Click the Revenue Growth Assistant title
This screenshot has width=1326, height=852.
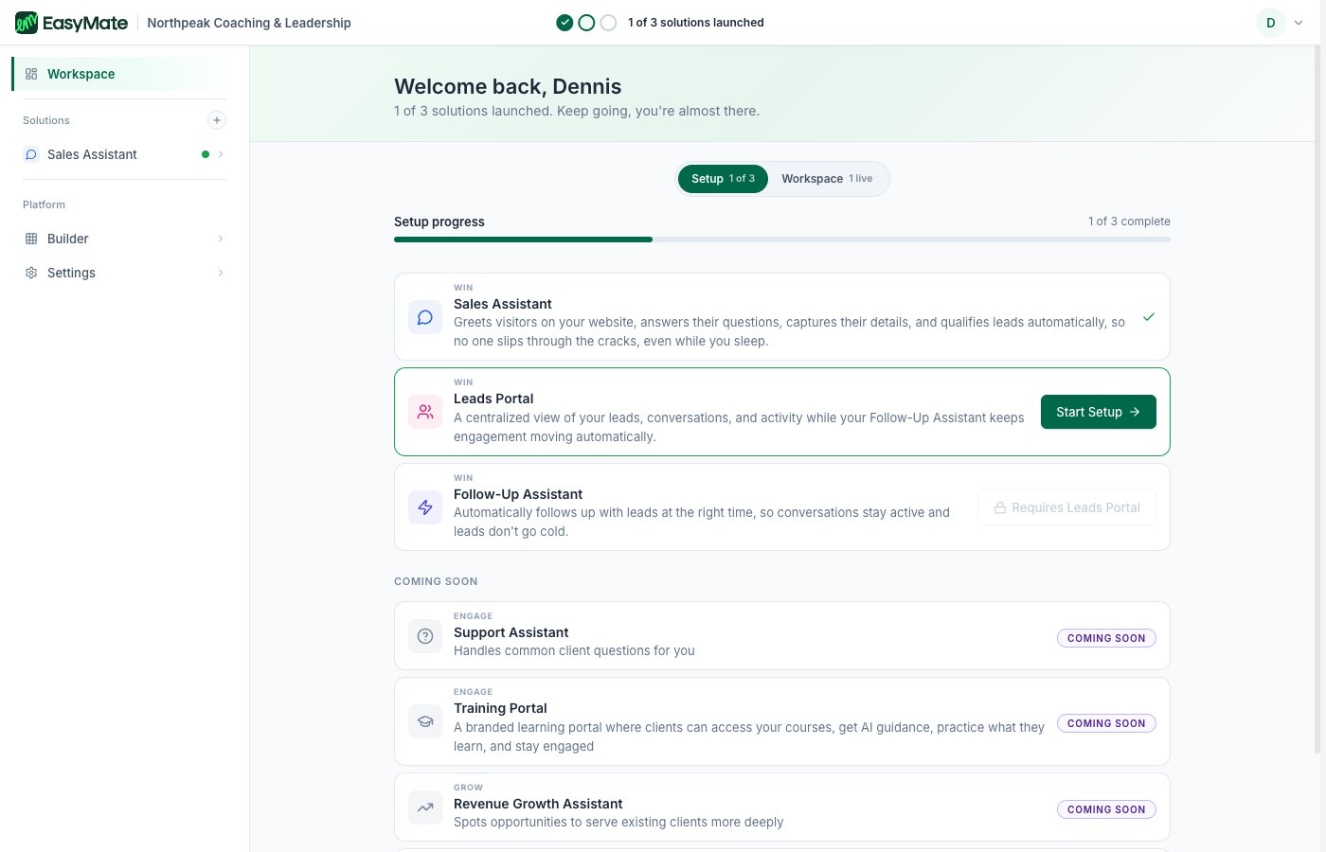coord(538,804)
